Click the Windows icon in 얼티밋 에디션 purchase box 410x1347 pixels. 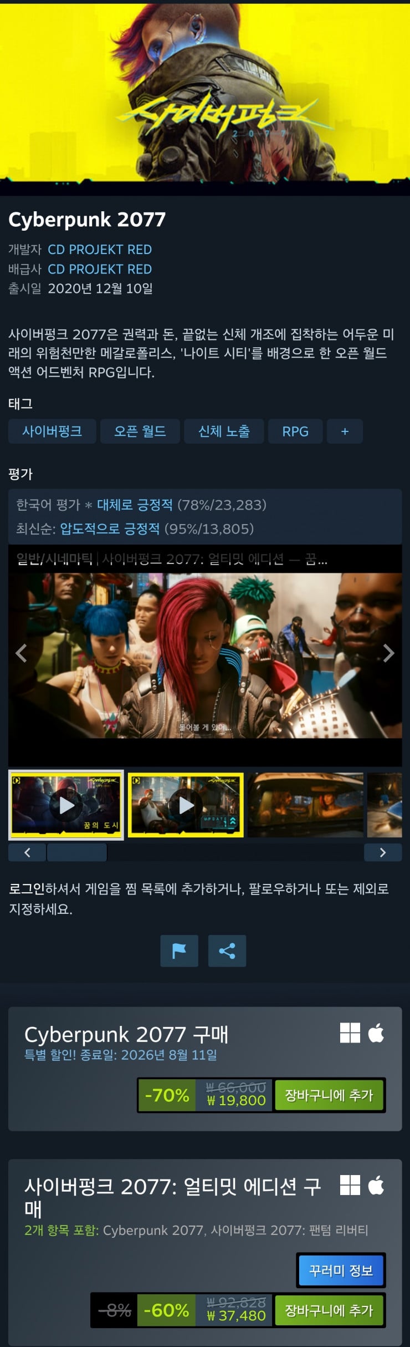(350, 1186)
